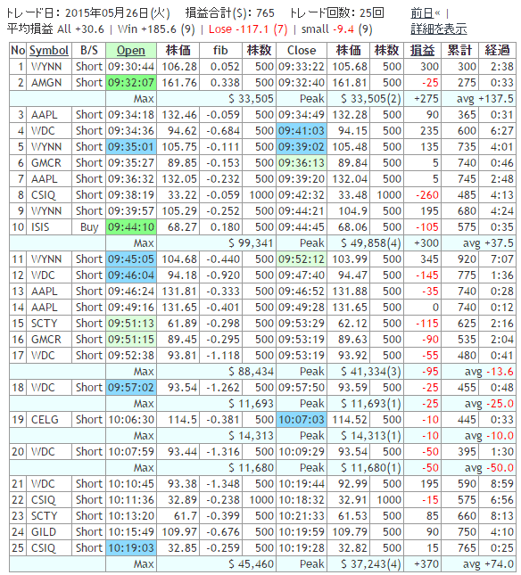Click close time 09:36:13 for GMCR
The height and width of the screenshot is (575, 521).
tap(302, 163)
